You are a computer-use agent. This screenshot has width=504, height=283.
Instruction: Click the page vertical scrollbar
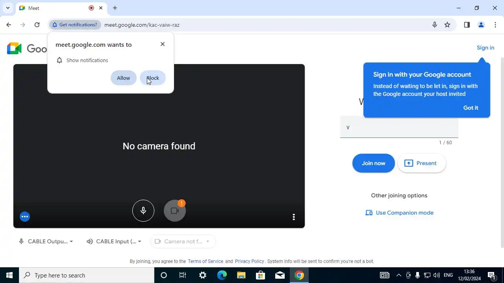502,153
